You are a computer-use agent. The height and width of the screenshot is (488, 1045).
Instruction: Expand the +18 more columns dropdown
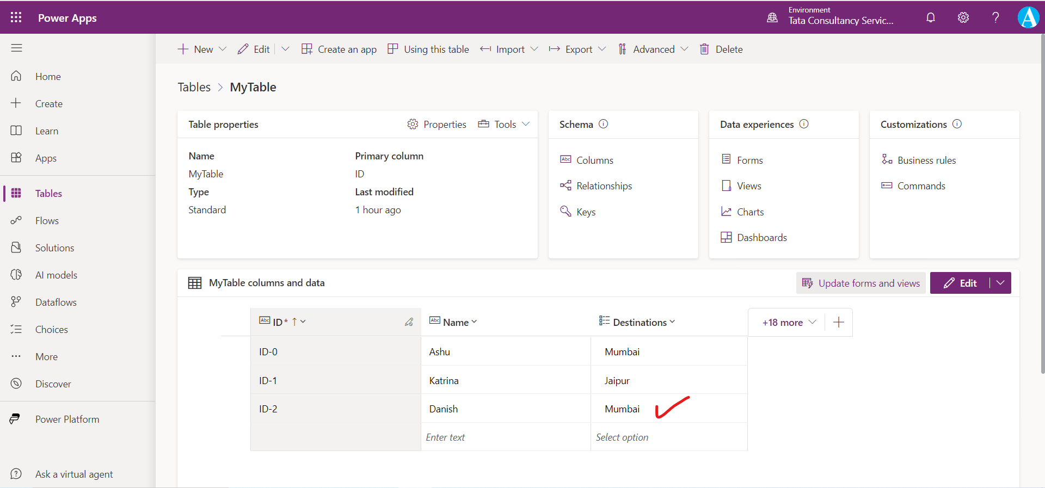pyautogui.click(x=789, y=322)
